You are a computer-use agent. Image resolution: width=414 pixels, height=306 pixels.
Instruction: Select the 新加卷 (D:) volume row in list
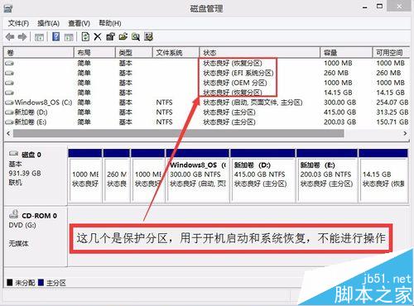coord(206,112)
